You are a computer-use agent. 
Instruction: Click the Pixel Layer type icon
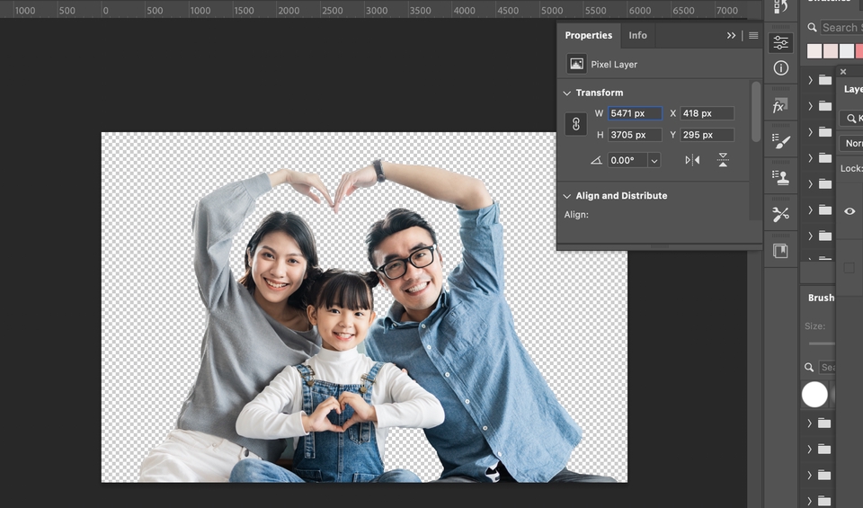click(x=576, y=64)
